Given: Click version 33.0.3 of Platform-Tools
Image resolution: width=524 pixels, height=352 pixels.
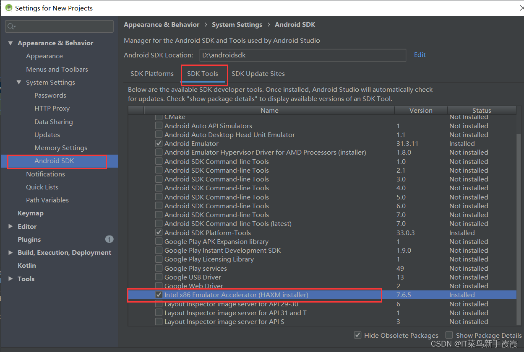Looking at the screenshot, I should click(x=406, y=233).
